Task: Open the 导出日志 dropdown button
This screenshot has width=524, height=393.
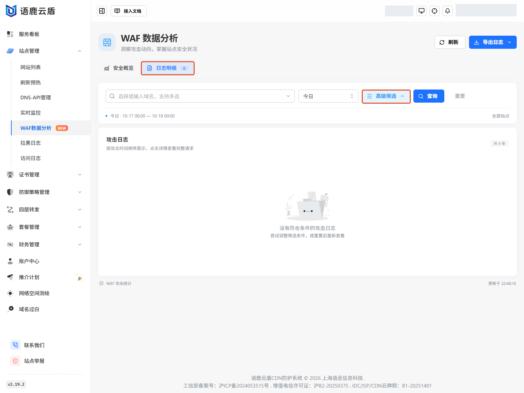Action: point(493,42)
